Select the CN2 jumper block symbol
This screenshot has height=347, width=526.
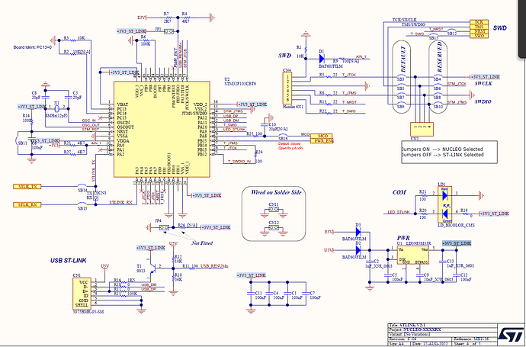coord(422,127)
